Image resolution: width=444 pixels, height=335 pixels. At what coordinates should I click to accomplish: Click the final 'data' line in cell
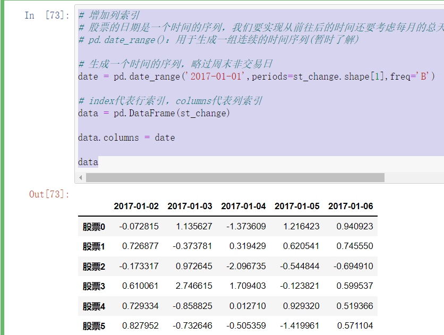pyautogui.click(x=88, y=162)
